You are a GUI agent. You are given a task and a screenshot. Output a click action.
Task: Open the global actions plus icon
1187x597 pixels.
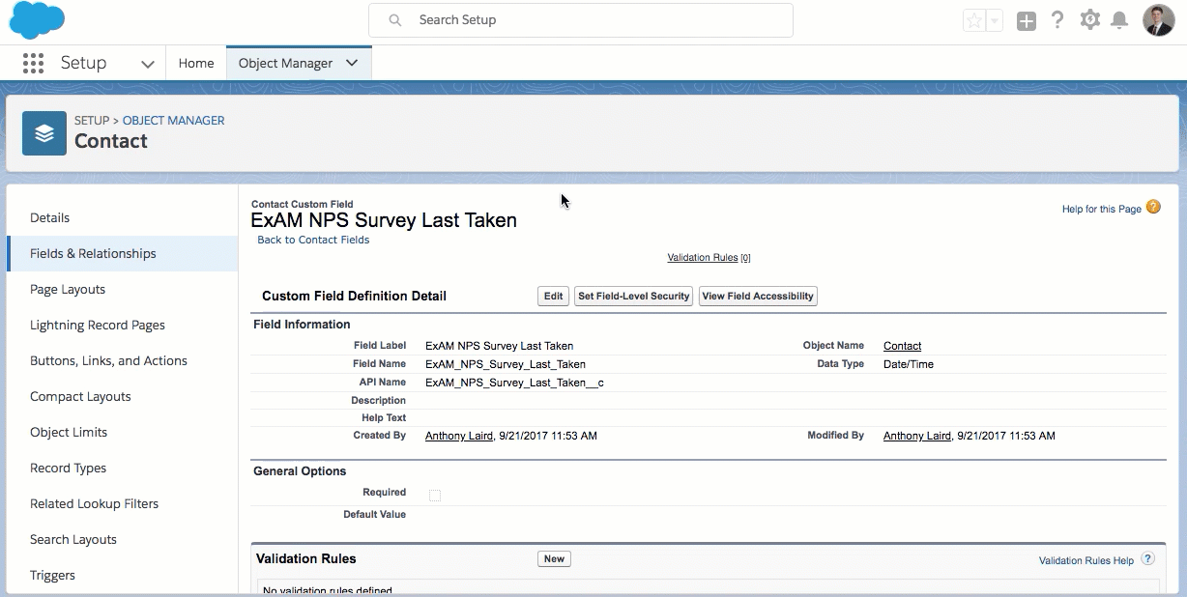click(x=1027, y=20)
